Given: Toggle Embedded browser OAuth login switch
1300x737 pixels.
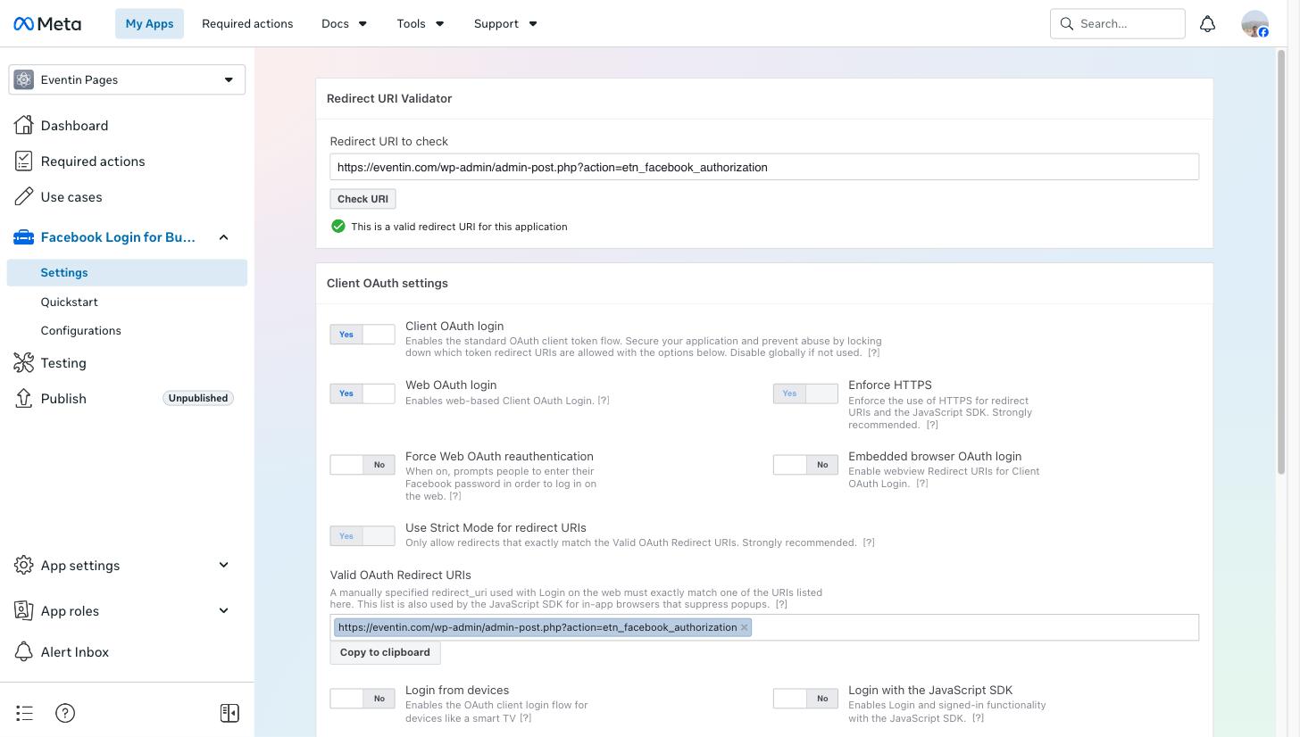Looking at the screenshot, I should point(805,465).
